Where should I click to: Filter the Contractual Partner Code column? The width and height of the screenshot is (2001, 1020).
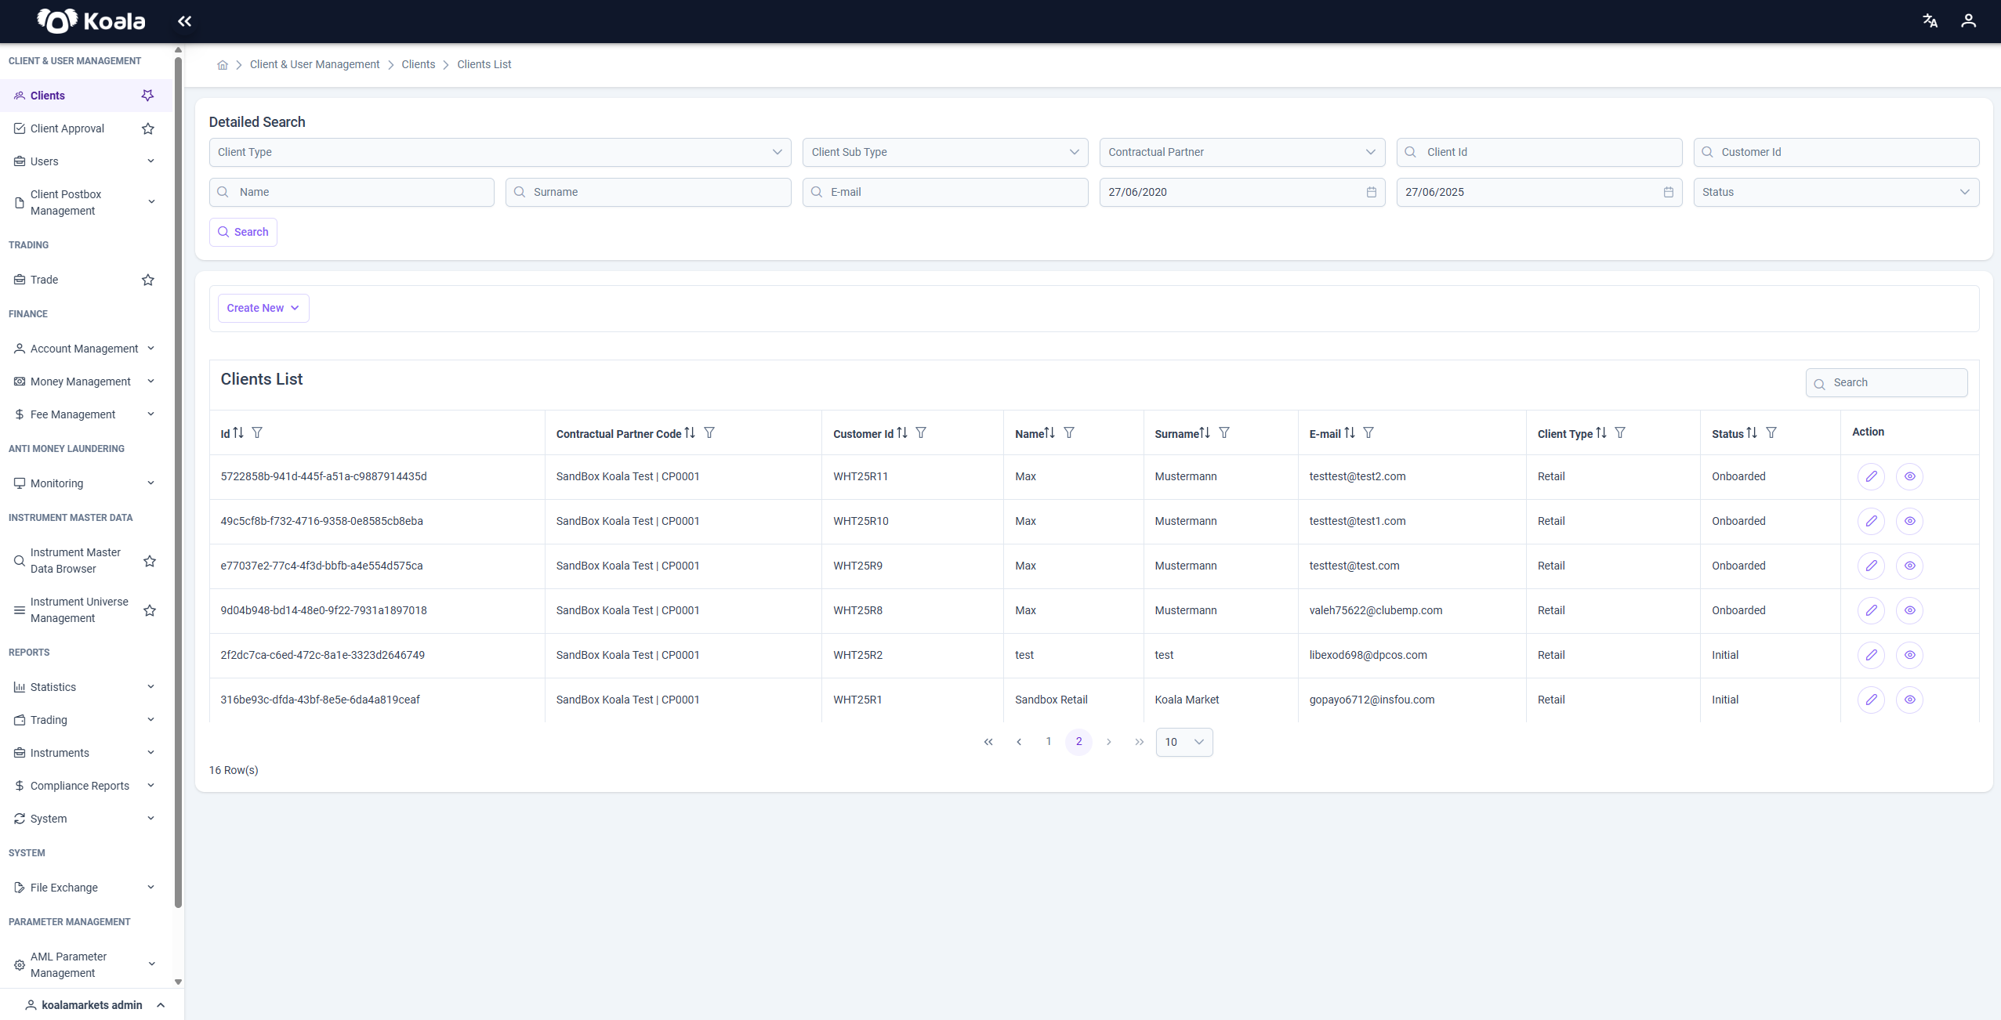[709, 432]
